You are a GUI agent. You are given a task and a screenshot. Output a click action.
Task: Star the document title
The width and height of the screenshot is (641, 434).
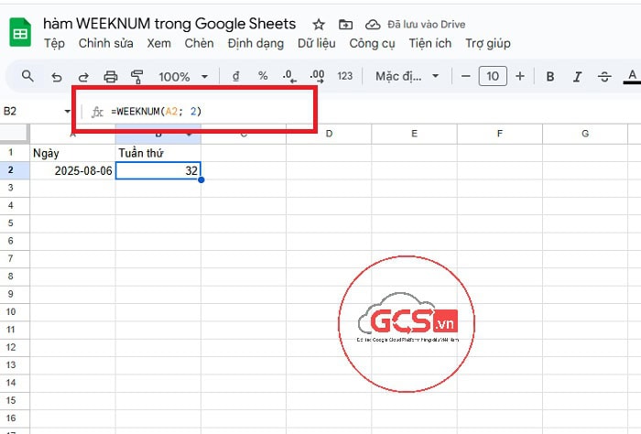(x=319, y=24)
